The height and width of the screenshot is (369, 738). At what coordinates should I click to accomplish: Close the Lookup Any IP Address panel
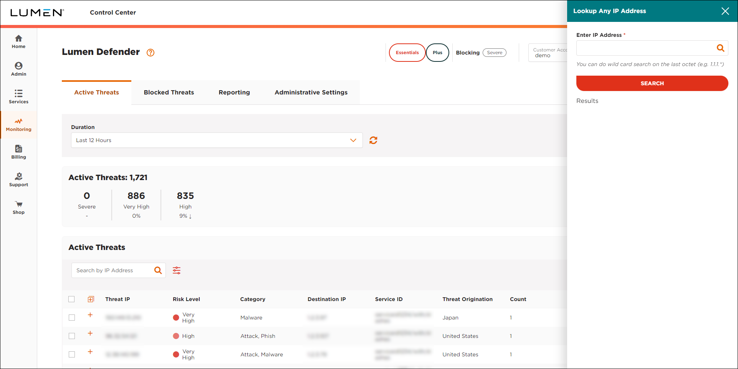point(725,11)
